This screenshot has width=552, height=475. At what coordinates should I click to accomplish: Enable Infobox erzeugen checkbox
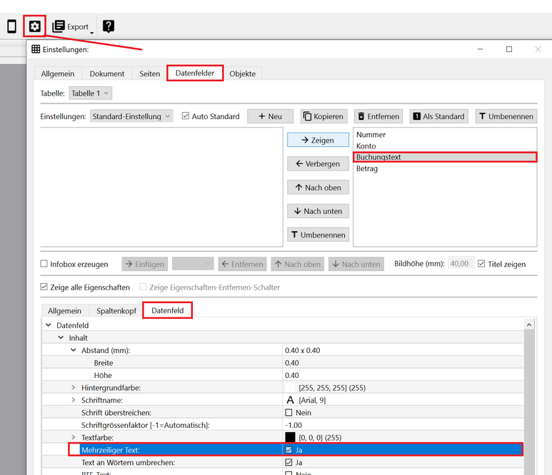[44, 264]
